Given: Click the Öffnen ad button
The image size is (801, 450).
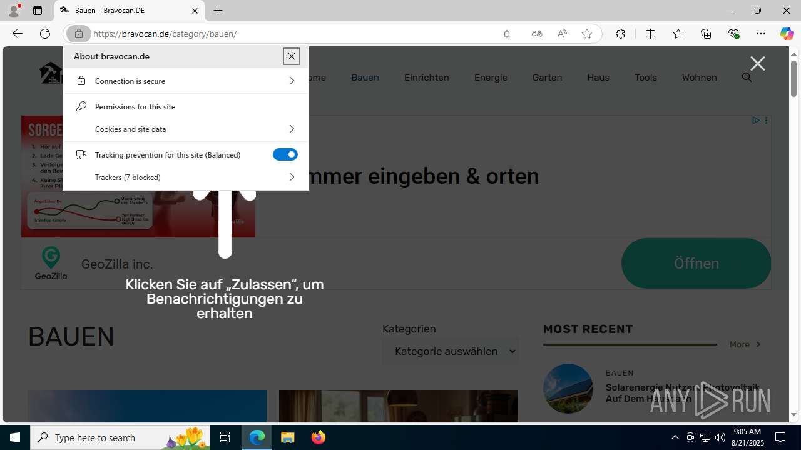Looking at the screenshot, I should 696,263.
